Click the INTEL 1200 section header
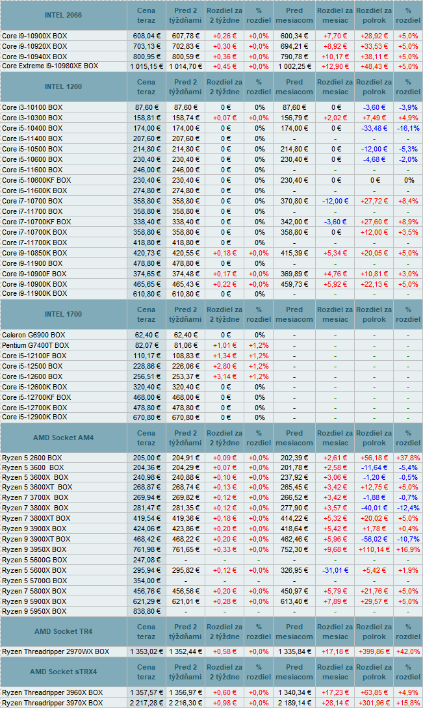423x708 pixels. point(63,86)
